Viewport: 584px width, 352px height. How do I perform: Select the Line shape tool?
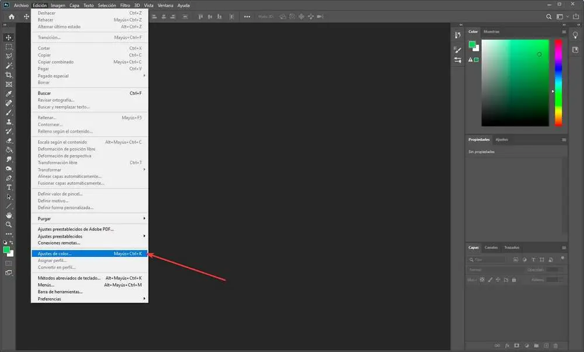(9, 205)
